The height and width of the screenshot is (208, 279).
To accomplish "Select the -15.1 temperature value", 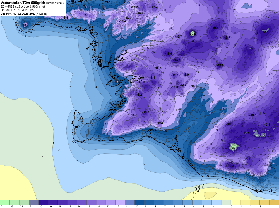I will click(165, 112).
